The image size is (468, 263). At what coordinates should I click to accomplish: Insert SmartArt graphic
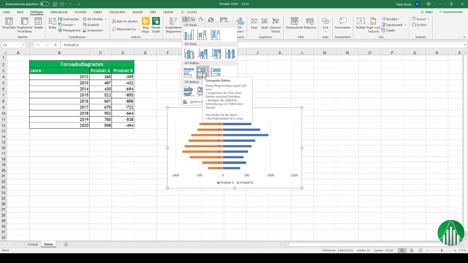[x=91, y=25]
